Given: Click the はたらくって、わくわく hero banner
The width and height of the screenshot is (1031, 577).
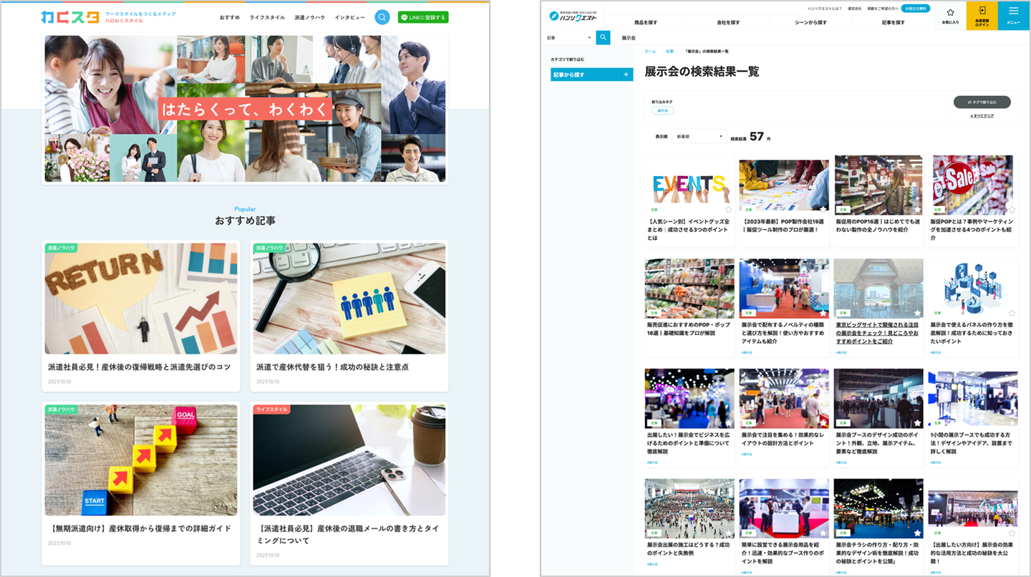Looking at the screenshot, I should [x=246, y=109].
